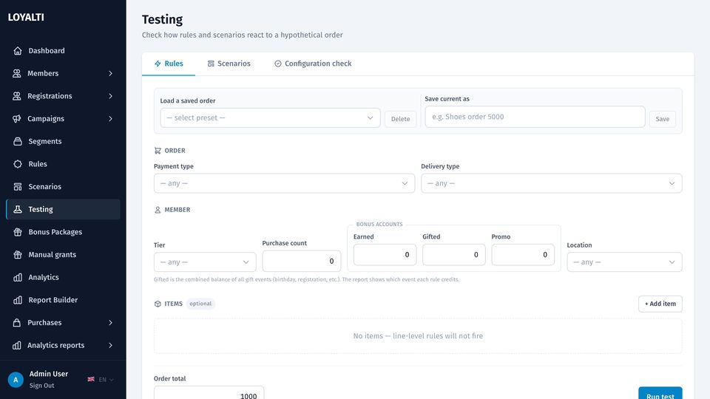This screenshot has height=399, width=710.
Task: Click the + Add item button
Action: tap(660, 304)
